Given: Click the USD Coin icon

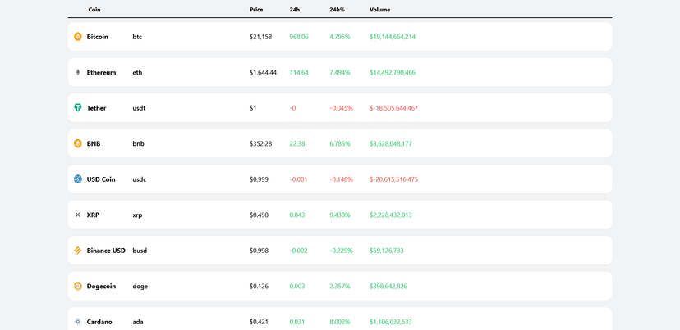Looking at the screenshot, I should click(78, 179).
